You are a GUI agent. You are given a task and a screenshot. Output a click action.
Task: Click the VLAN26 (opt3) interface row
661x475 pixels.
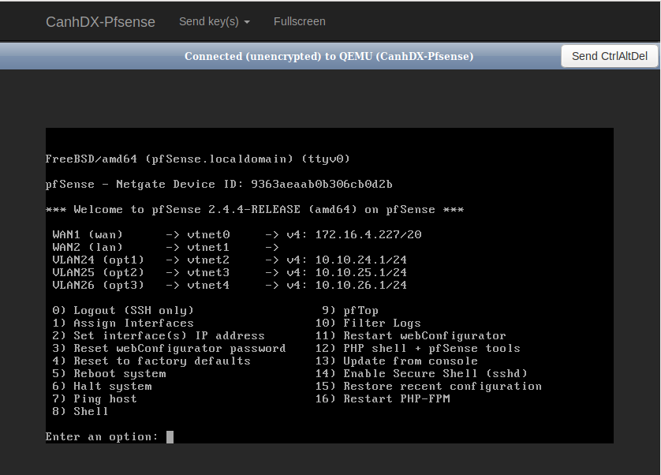pos(230,285)
